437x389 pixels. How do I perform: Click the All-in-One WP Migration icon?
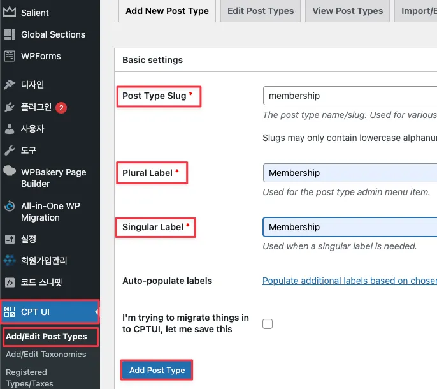point(10,207)
